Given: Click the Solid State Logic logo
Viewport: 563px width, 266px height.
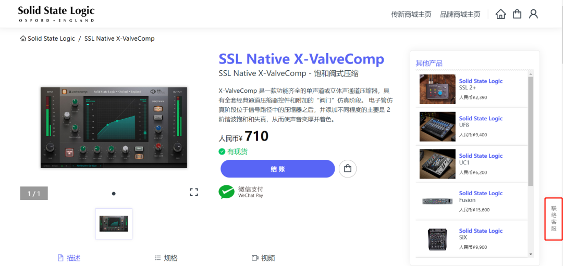Looking at the screenshot, I should coord(56,14).
